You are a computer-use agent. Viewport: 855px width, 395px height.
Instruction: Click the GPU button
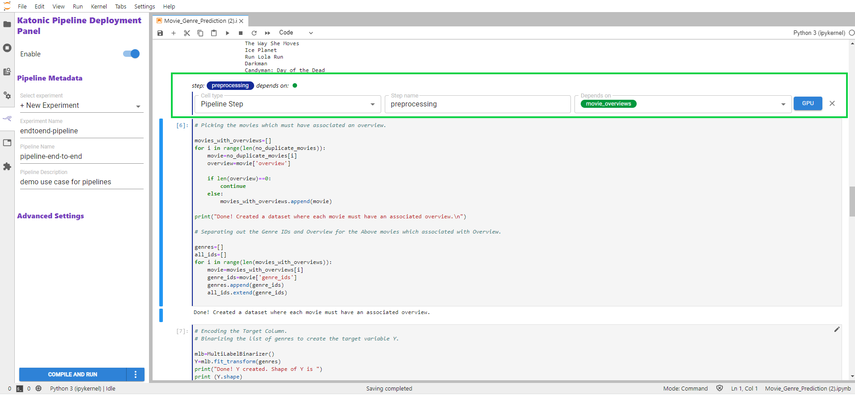[x=808, y=103]
